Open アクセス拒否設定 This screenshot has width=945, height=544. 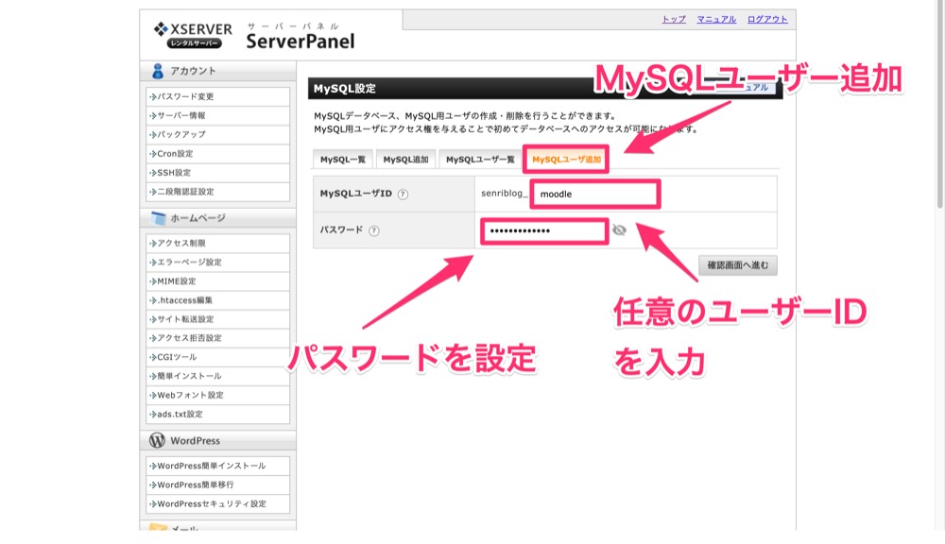[x=217, y=338]
